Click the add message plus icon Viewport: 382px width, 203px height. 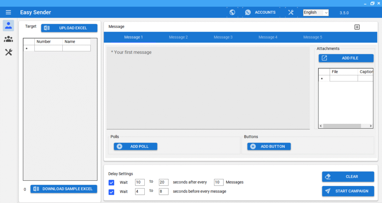pyautogui.click(x=357, y=27)
